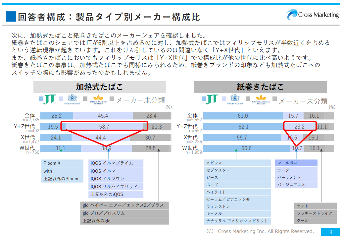This screenshot has width=342, height=237.
Task: Click the British American Tobacco logo under 加熱式たばこ
Action: tap(99, 99)
